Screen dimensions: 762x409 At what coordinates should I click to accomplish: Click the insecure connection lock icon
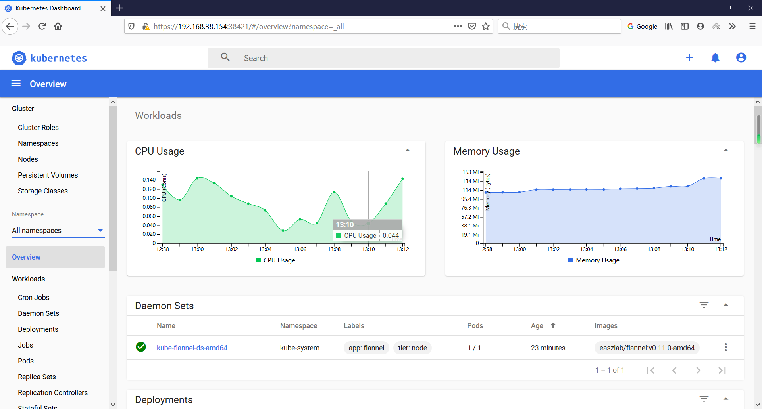coord(146,27)
